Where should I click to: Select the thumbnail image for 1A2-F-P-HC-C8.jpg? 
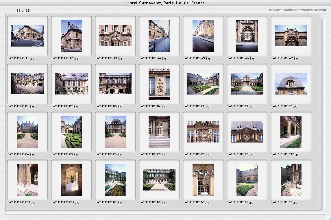point(203,132)
